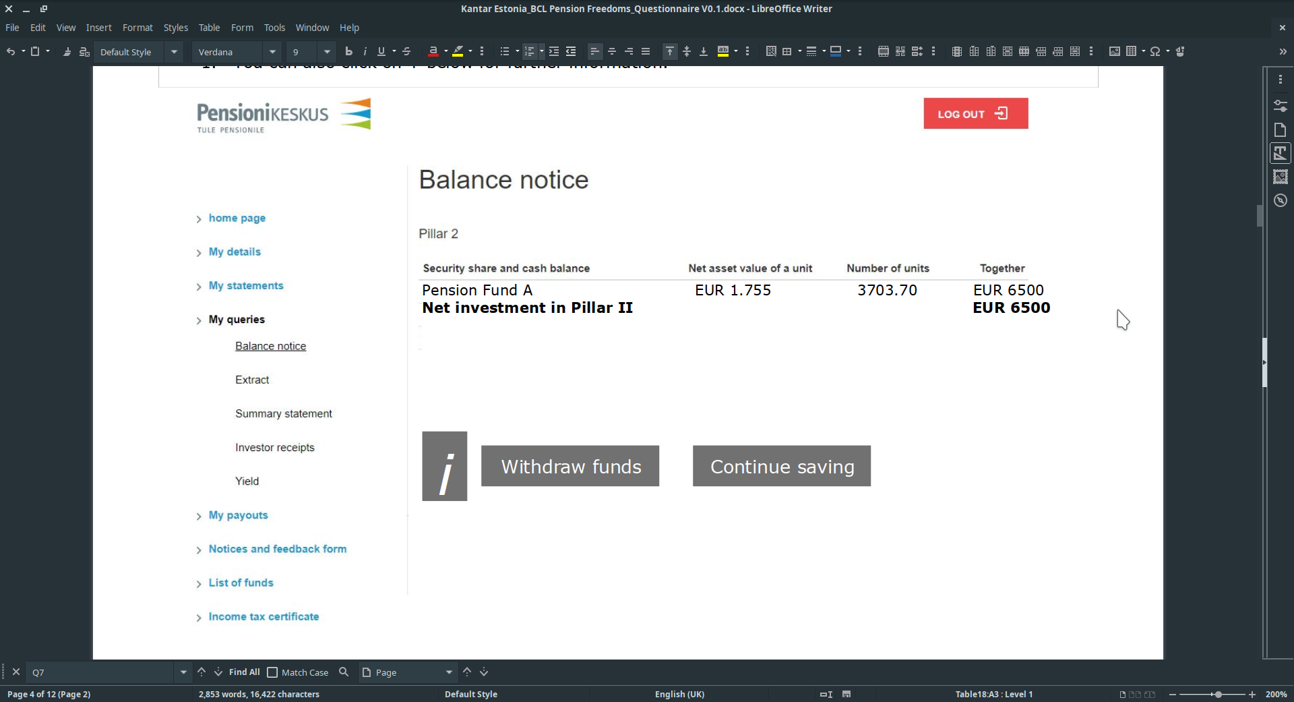Toggle unordered bullet list
This screenshot has width=1294, height=702.
point(505,51)
